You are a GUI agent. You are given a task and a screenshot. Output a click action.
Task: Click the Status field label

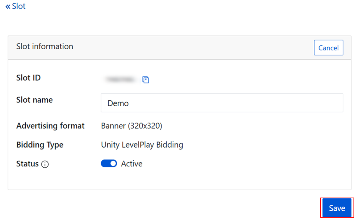coord(27,164)
